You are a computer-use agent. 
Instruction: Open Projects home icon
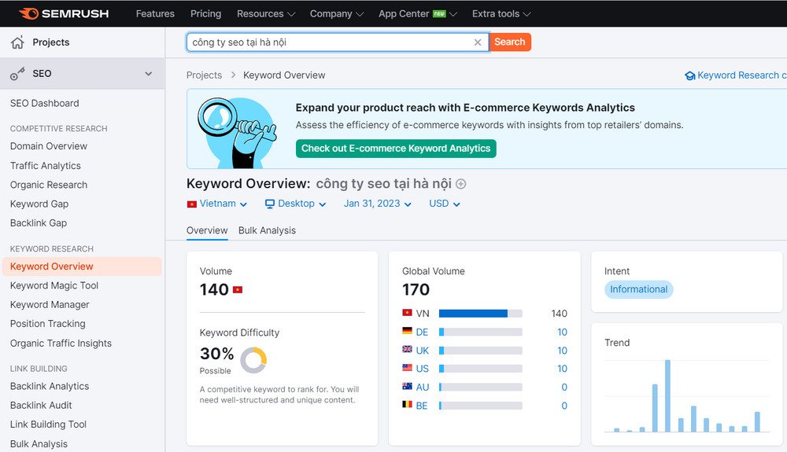17,42
